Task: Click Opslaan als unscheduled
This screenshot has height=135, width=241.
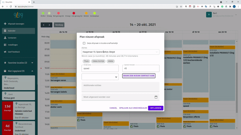Action: pos(133,108)
